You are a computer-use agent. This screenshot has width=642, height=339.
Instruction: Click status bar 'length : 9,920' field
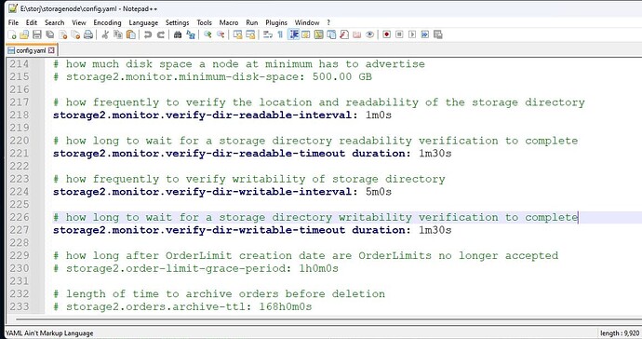620,333
